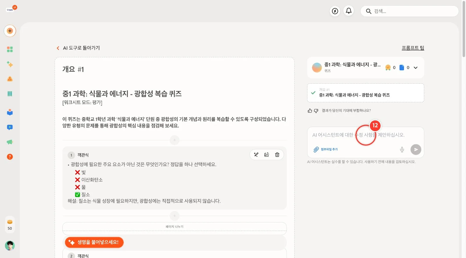Open the 프롬프트 팁 link

pyautogui.click(x=413, y=48)
